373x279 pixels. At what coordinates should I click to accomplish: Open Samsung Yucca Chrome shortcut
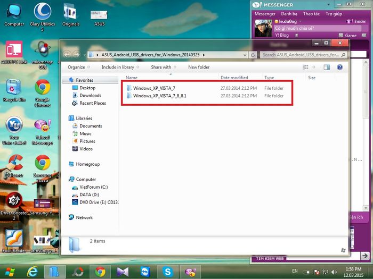click(42, 168)
